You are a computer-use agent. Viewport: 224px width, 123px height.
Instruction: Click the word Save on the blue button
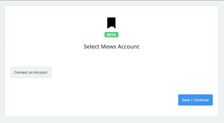pos(186,100)
